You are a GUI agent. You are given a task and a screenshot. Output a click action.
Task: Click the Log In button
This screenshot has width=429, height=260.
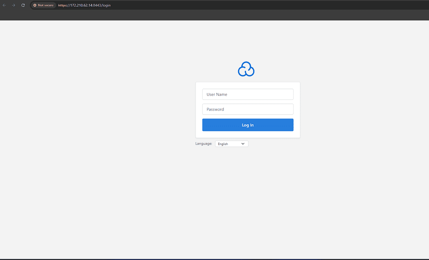[x=248, y=125]
